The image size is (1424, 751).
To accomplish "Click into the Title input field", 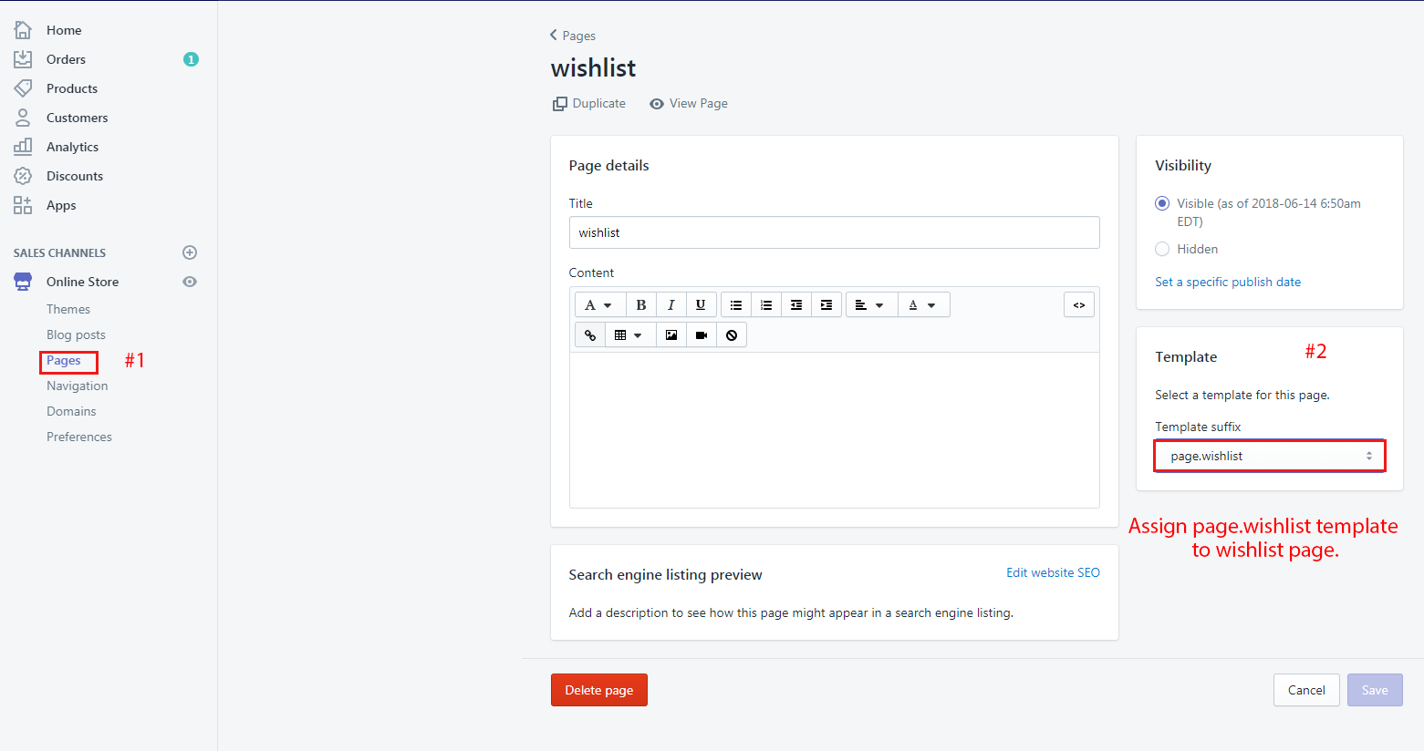I will 834,232.
